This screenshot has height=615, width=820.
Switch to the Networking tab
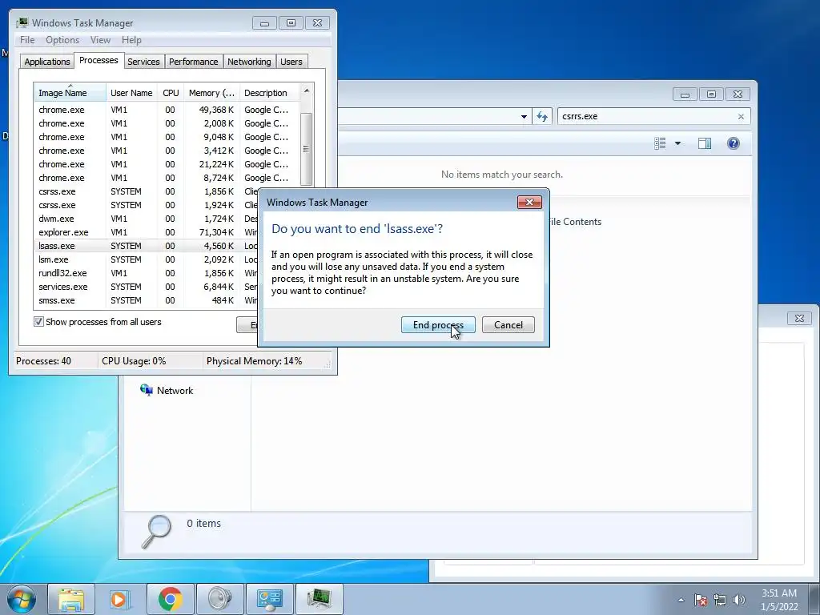pos(249,62)
